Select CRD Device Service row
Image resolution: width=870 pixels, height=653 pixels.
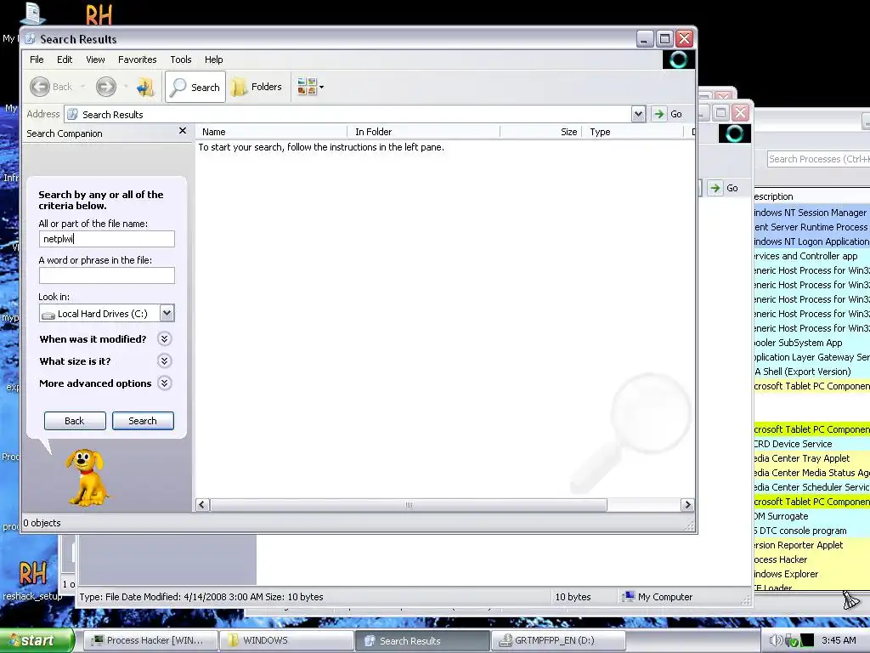pos(811,444)
